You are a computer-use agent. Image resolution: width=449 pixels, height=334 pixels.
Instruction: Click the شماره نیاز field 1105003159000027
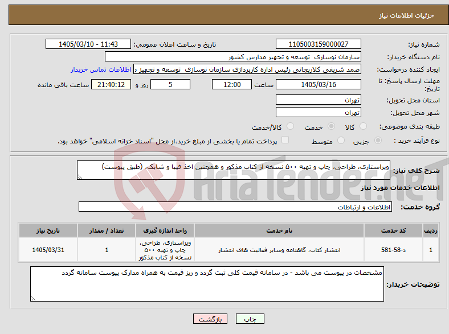[x=318, y=44]
